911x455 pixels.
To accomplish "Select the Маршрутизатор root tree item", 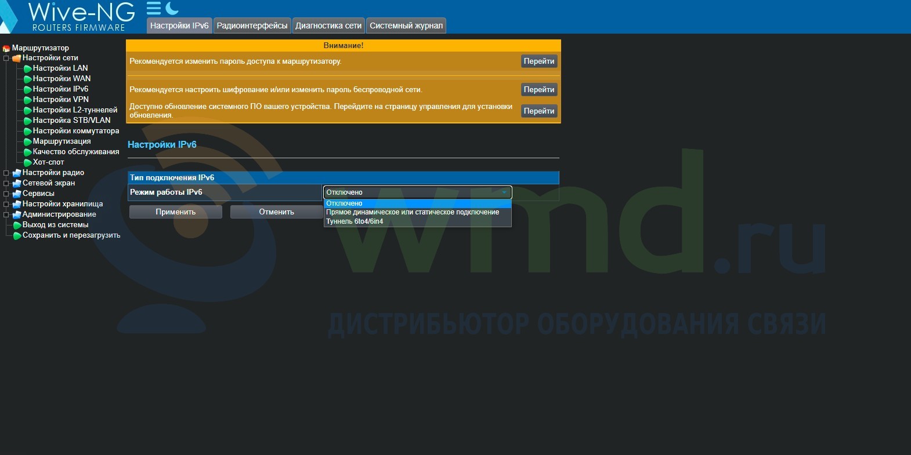I will point(40,48).
